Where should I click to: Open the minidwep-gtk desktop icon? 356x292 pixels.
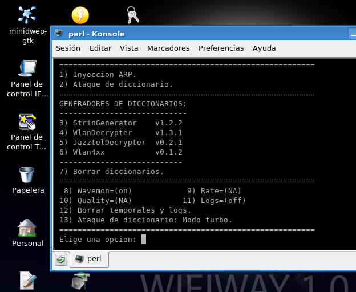(27, 15)
